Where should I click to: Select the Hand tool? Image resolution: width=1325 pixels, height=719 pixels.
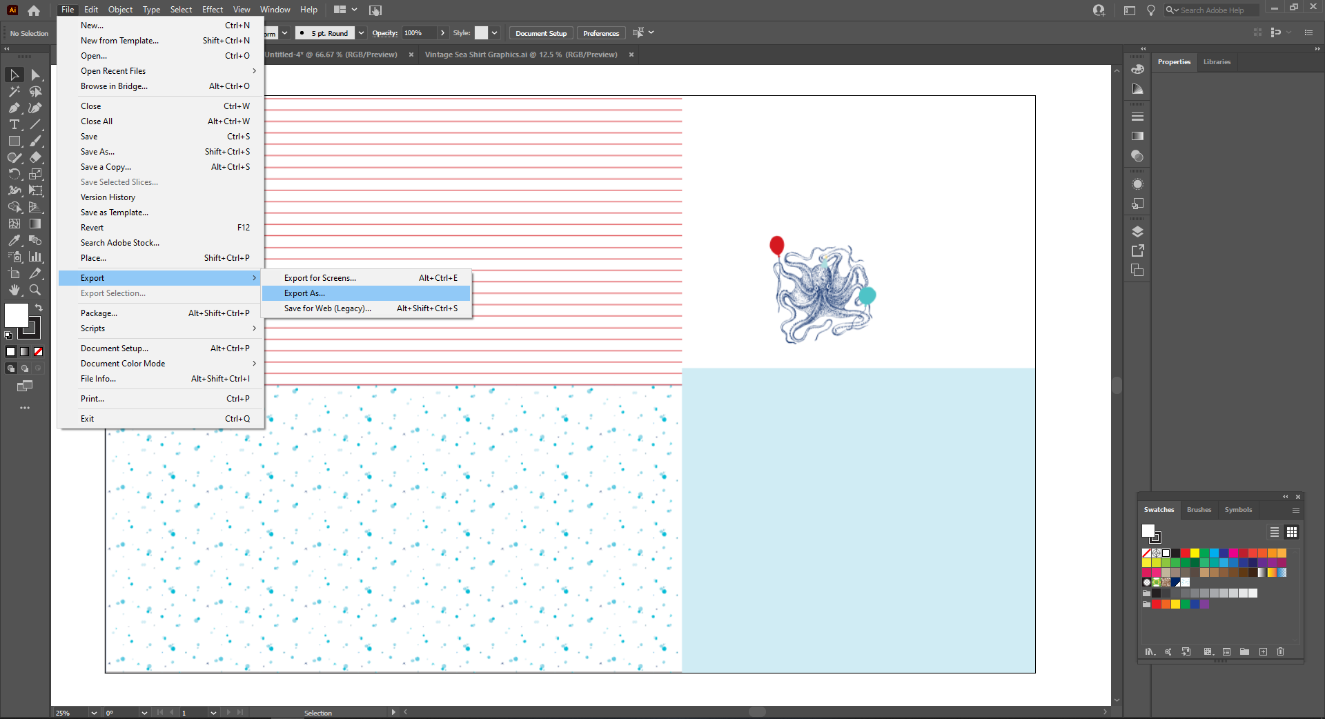(14, 290)
